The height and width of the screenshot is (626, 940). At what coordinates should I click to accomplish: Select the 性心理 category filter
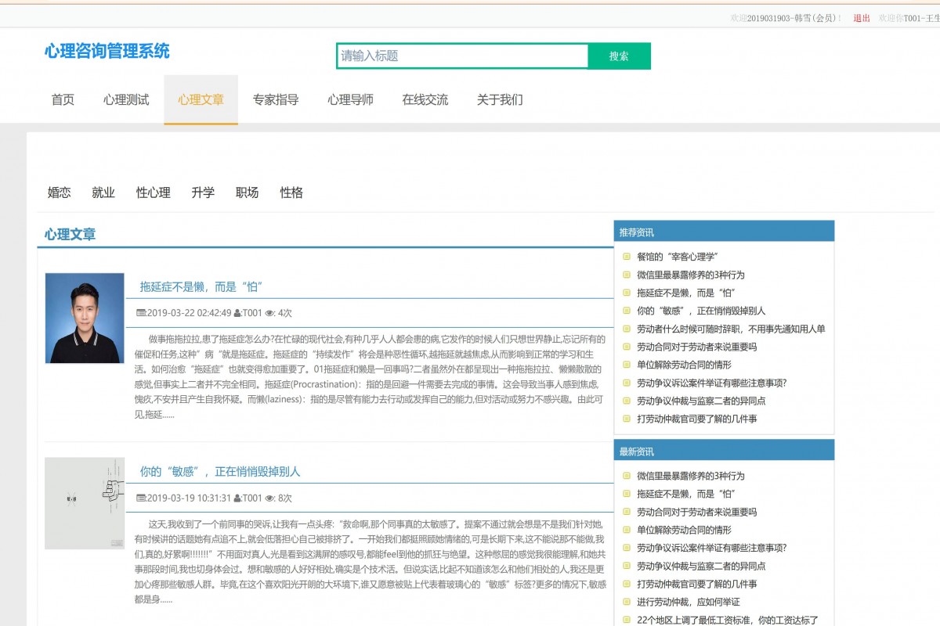tap(152, 192)
